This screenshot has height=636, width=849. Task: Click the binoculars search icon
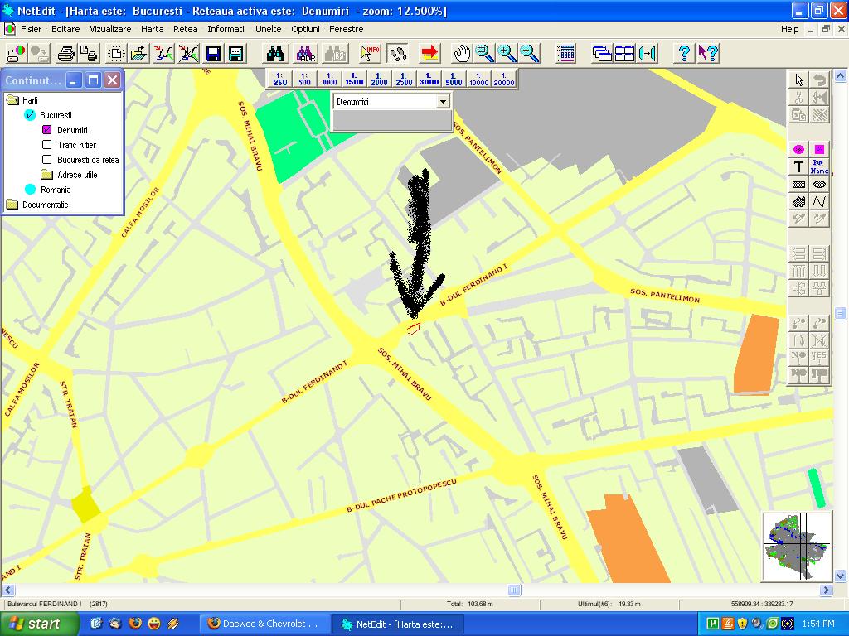tap(275, 54)
